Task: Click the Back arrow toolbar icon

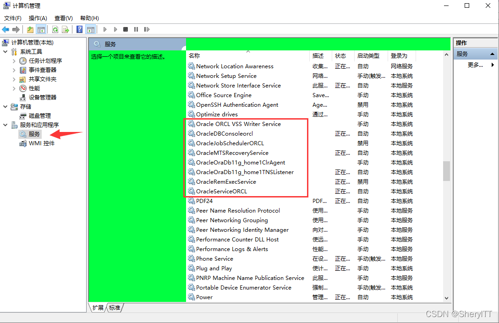Action: (6, 30)
